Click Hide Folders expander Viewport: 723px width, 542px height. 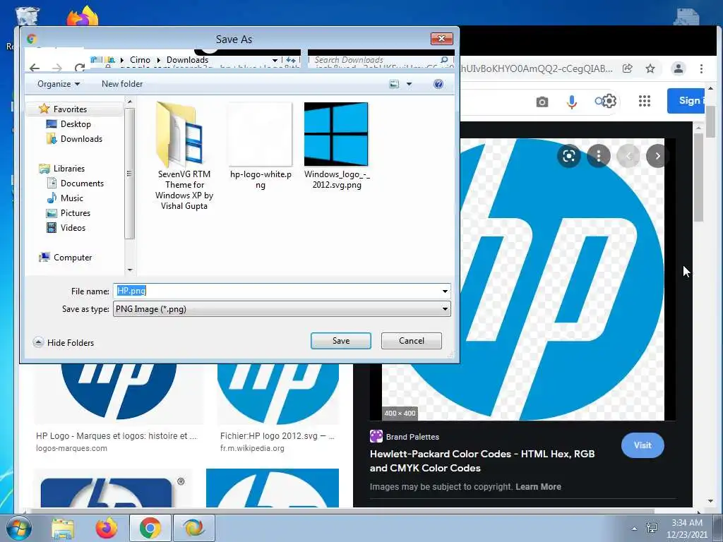pyautogui.click(x=64, y=342)
